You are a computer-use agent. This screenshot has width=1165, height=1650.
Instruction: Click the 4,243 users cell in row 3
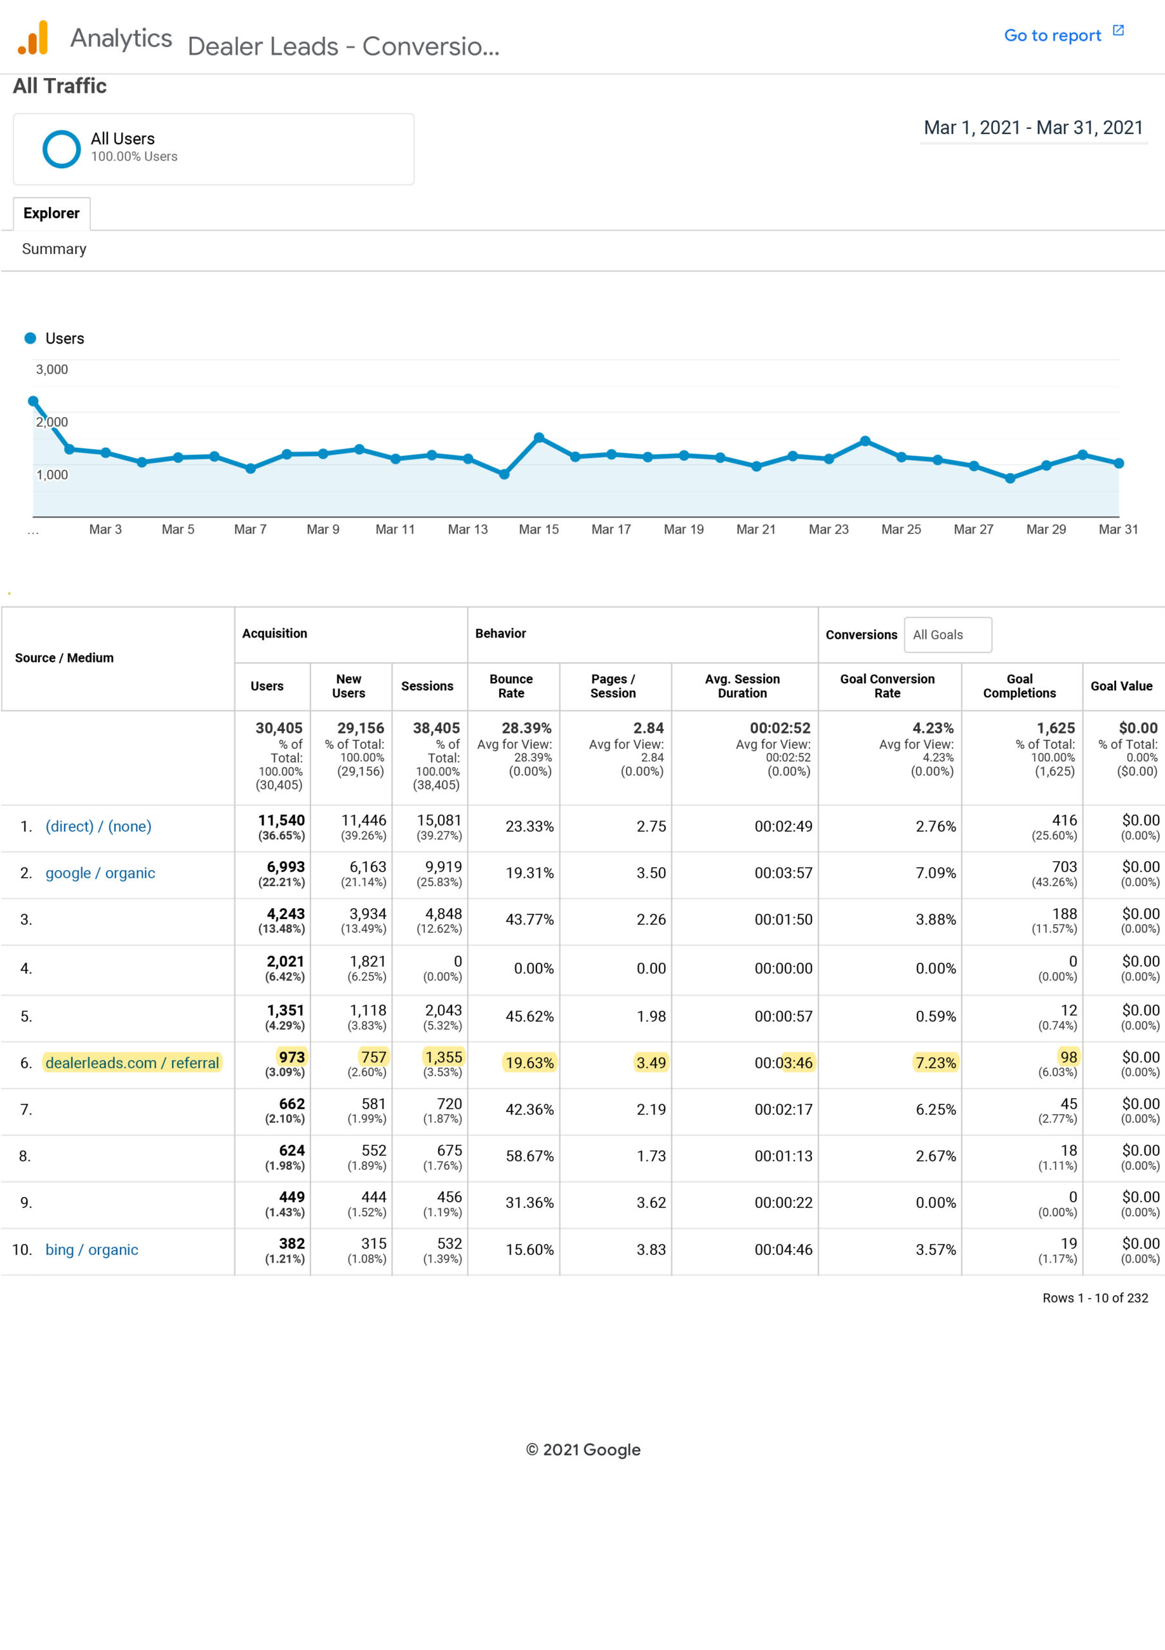[285, 914]
